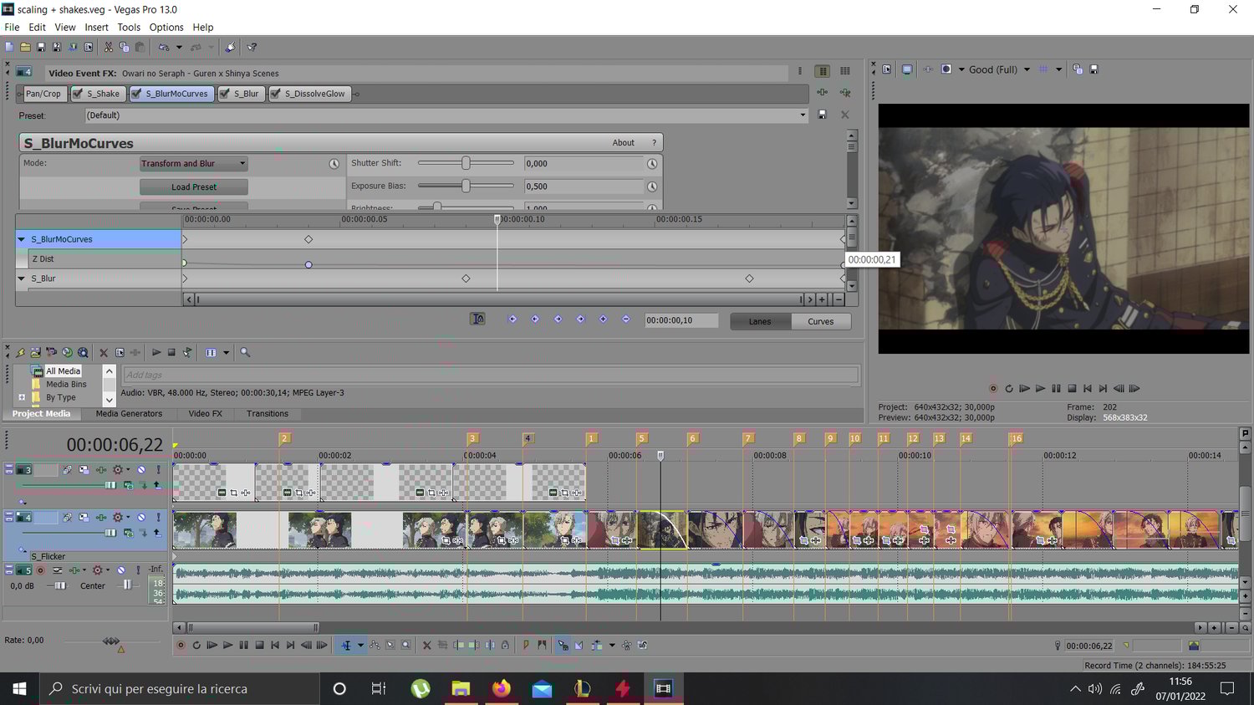The image size is (1254, 705).
Task: Expand the By Type media folder
Action: click(22, 397)
